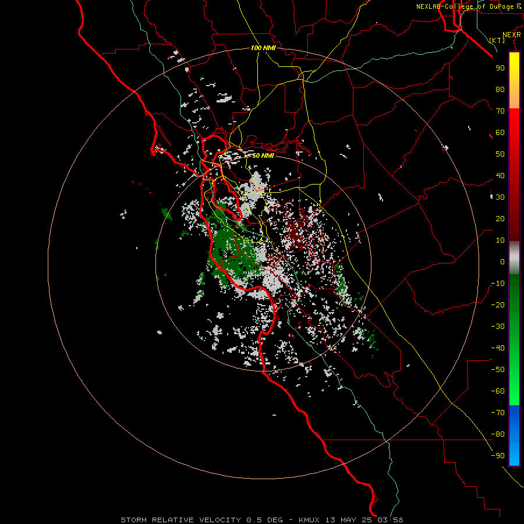Click the -90 value on velocity scale
Image resolution: width=524 pixels, height=524 pixels.
coord(498,456)
